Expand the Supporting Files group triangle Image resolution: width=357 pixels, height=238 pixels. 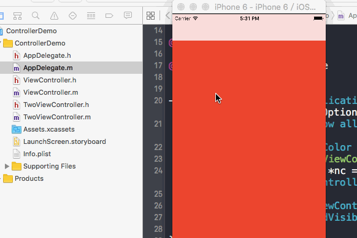(7, 166)
